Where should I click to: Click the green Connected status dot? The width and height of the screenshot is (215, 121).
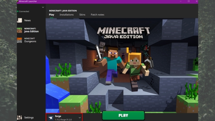[x=18, y=11]
